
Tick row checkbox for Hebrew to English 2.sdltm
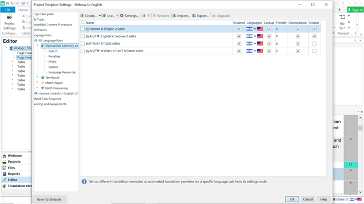tap(82, 29)
